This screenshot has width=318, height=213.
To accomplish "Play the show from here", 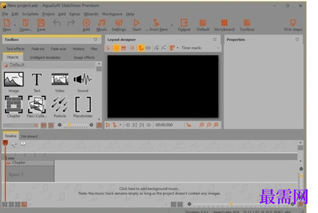I will click(x=157, y=25).
